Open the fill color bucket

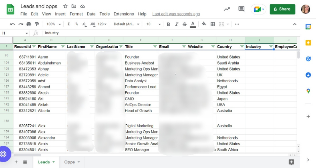pos(204,24)
